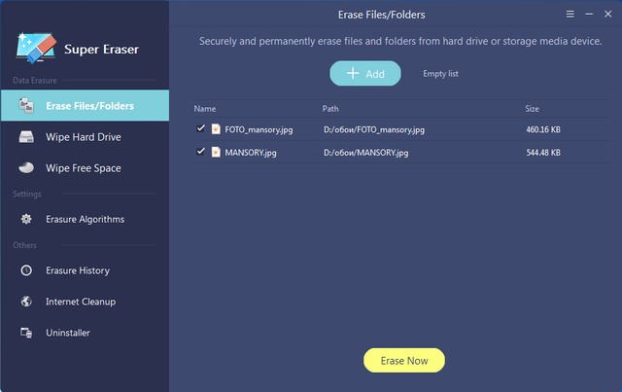Click the Erase Files/Folders sidebar icon
The width and height of the screenshot is (622, 392).
click(27, 106)
